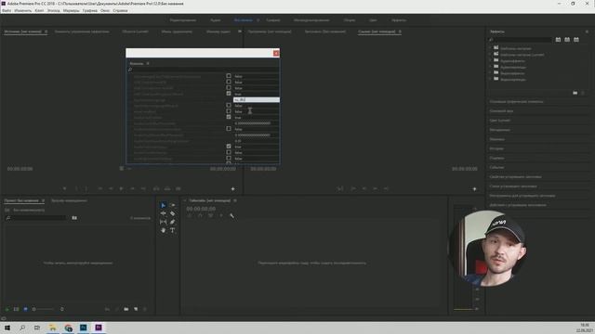Switch Project panel to List view
The height and width of the screenshot is (334, 595).
pos(17,309)
